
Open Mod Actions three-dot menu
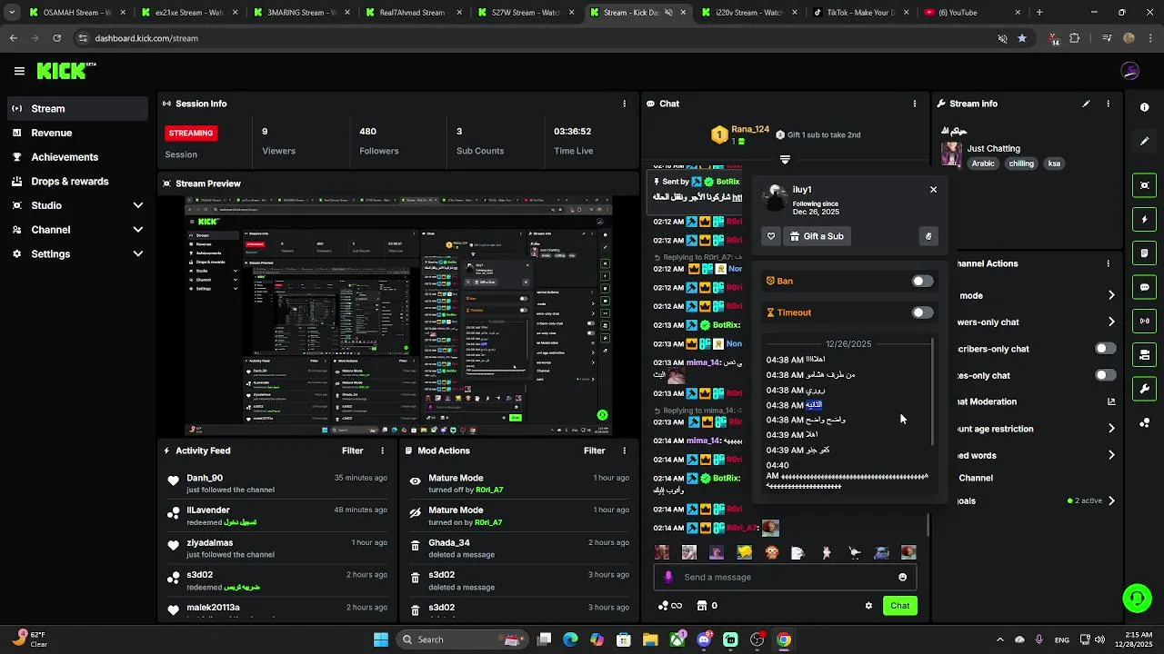point(624,451)
